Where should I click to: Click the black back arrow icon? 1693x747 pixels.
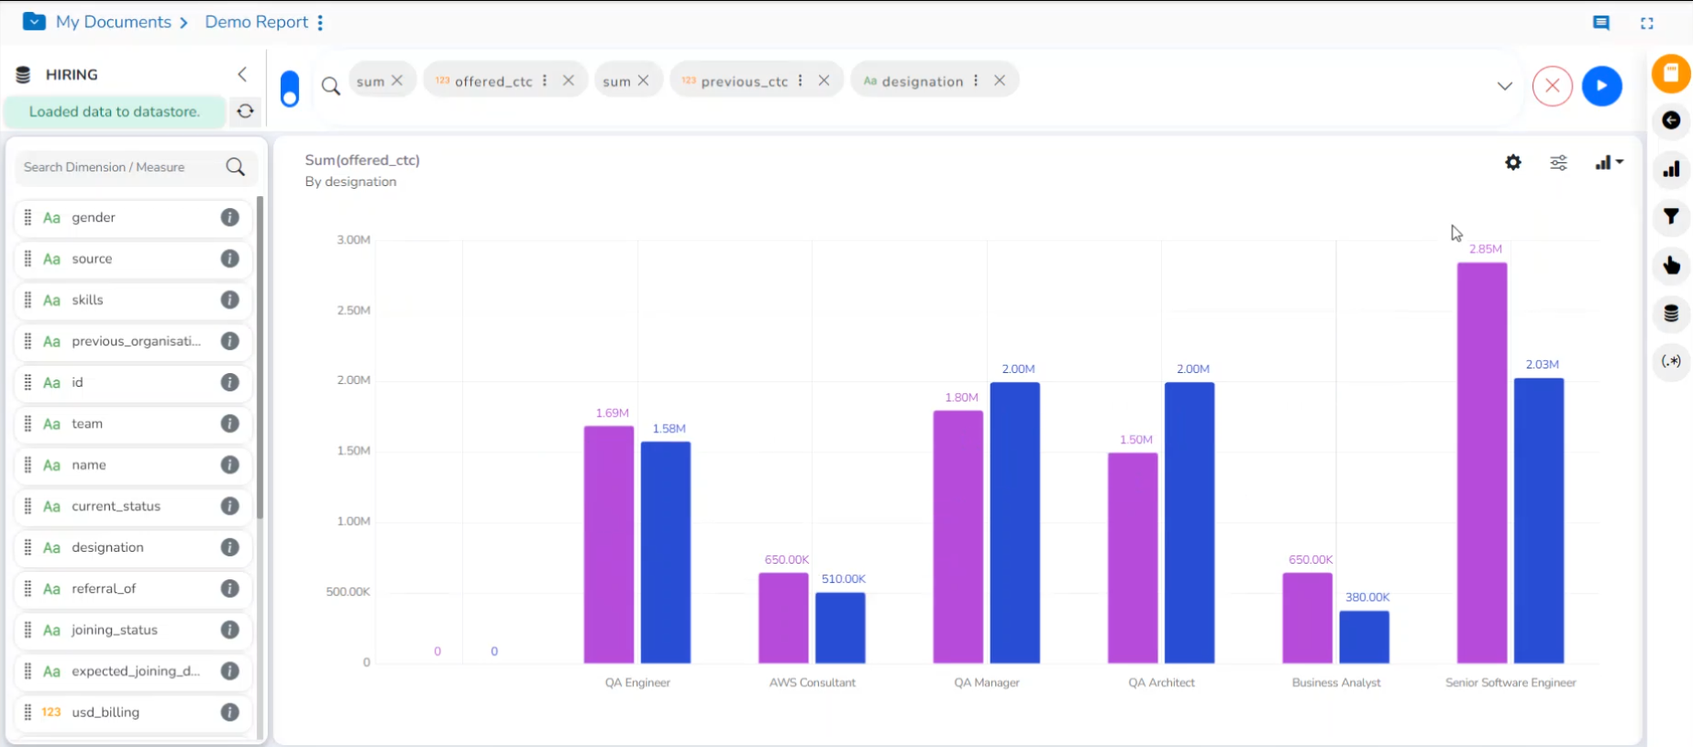pos(1671,120)
